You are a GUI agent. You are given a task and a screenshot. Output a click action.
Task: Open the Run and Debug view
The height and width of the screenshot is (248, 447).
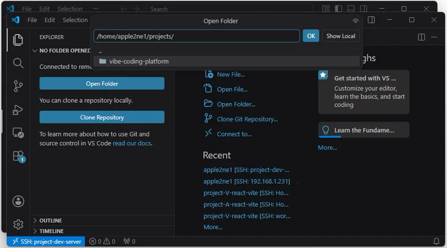(18, 110)
